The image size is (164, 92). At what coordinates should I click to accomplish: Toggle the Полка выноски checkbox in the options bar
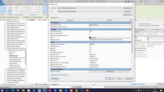pyautogui.click(x=32, y=17)
